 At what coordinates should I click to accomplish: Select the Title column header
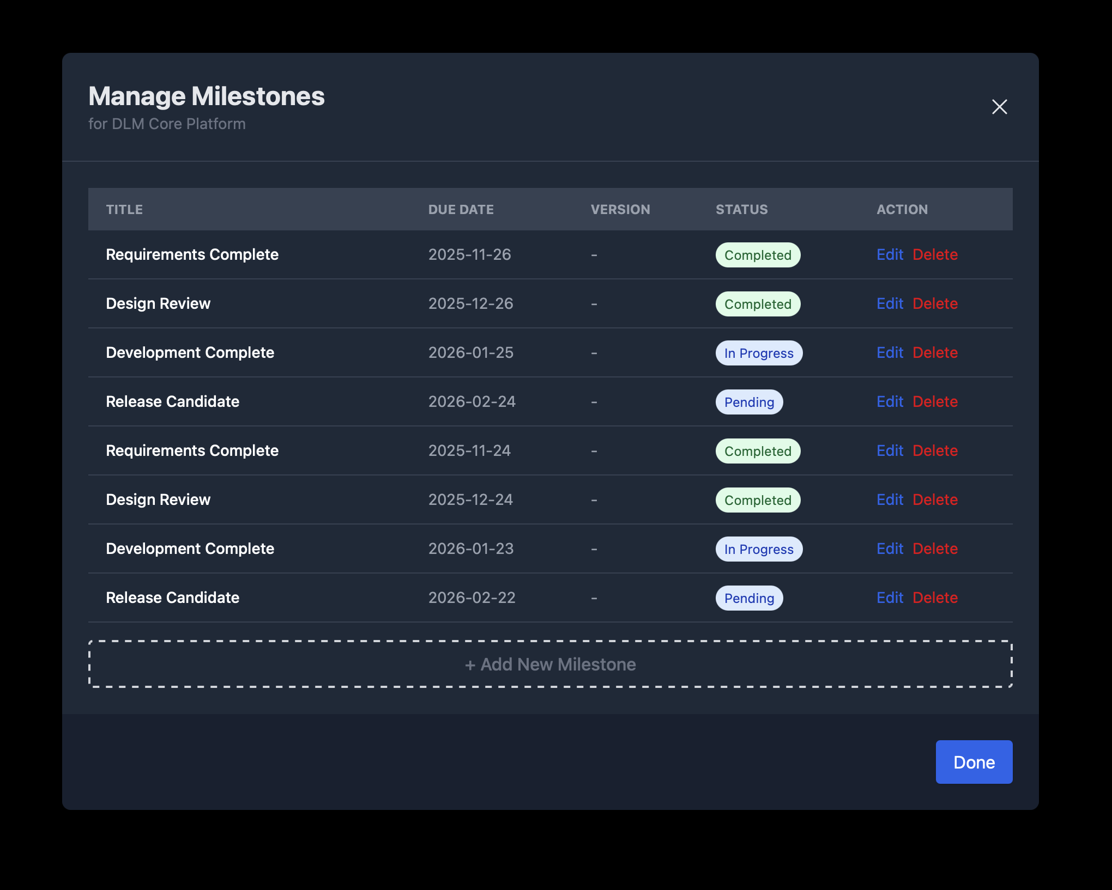124,209
